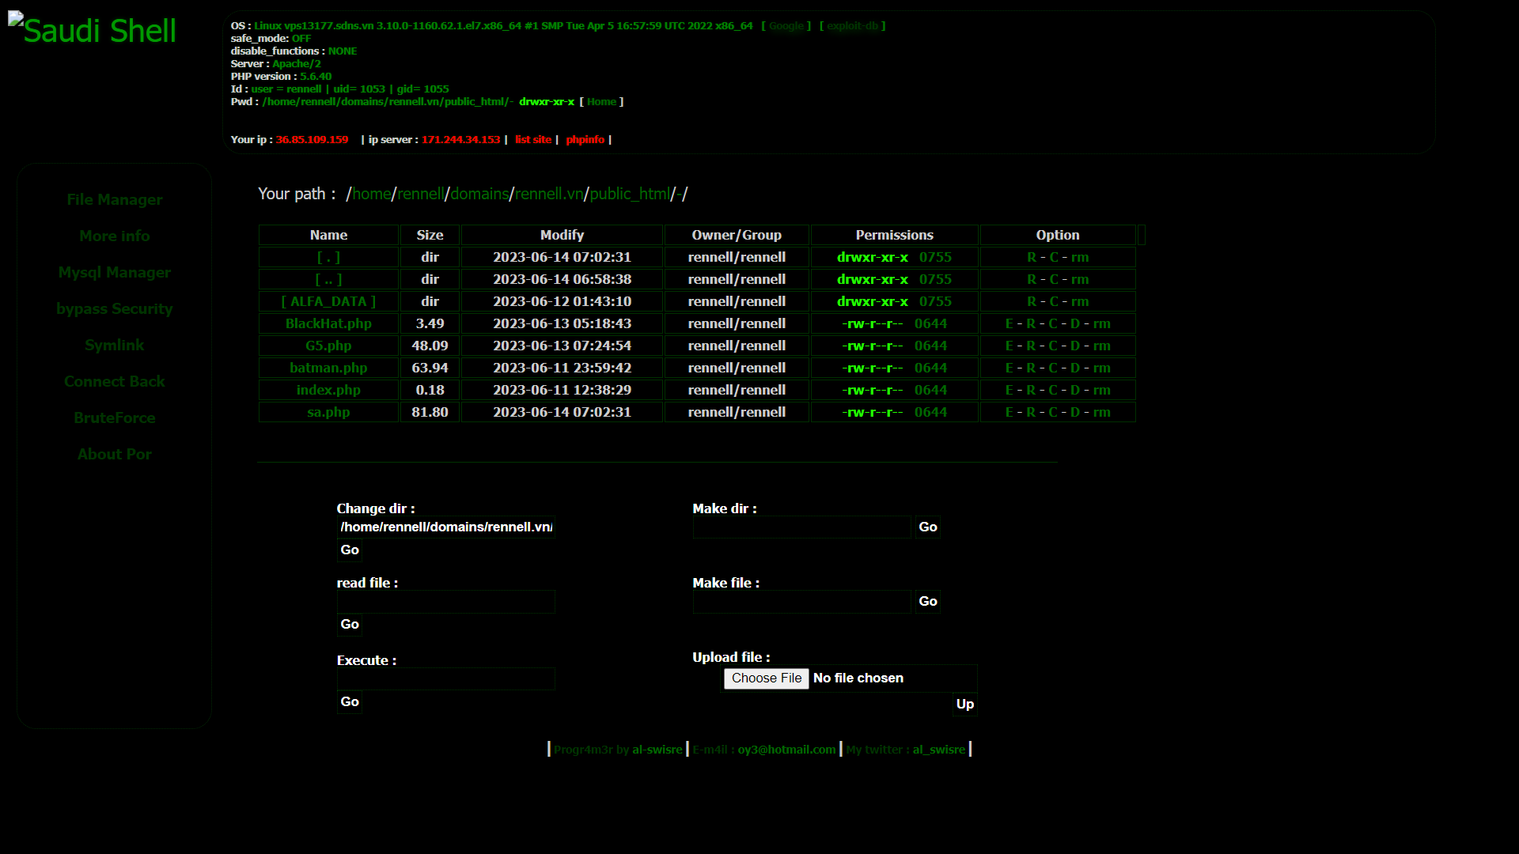Open the batman.php file

tap(328, 368)
